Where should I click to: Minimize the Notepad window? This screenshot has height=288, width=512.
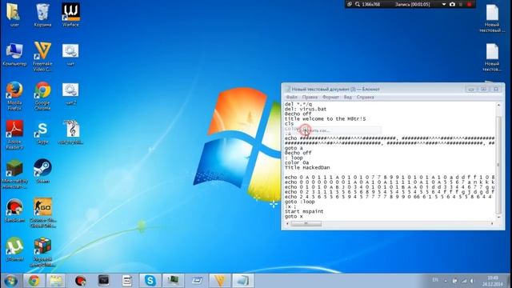tap(471, 89)
